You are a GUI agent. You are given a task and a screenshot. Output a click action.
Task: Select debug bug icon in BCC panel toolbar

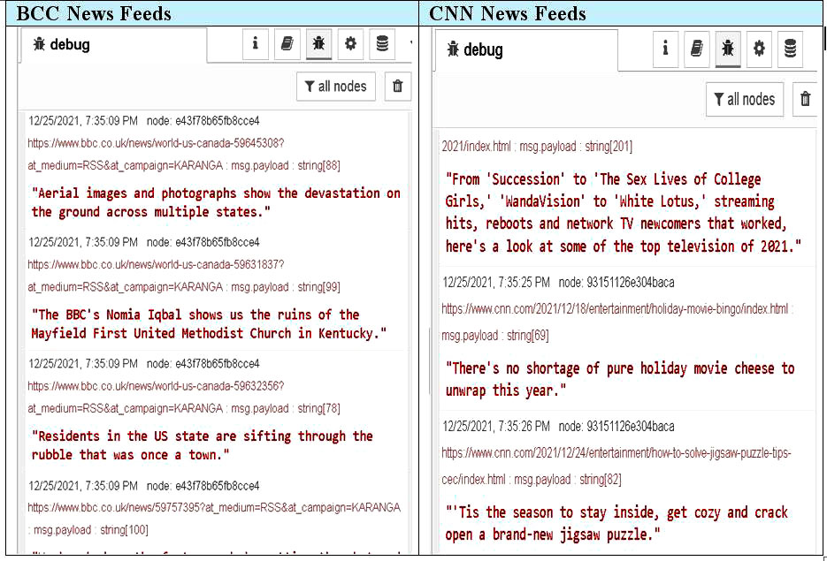click(x=318, y=43)
